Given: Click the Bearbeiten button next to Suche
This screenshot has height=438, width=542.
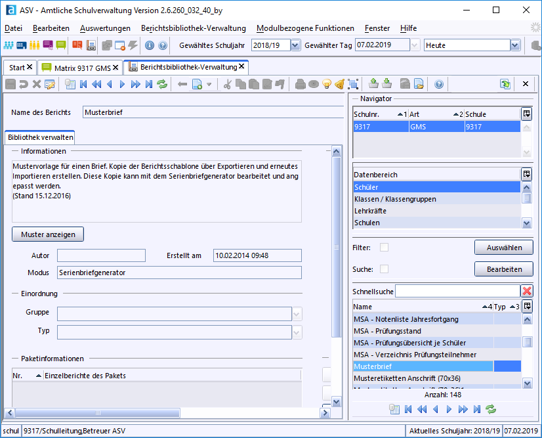Looking at the screenshot, I should pyautogui.click(x=504, y=269).
